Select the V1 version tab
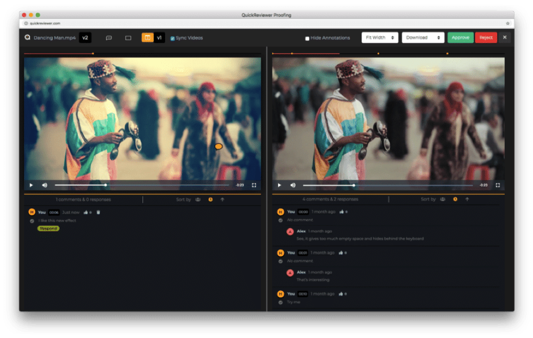 [160, 38]
